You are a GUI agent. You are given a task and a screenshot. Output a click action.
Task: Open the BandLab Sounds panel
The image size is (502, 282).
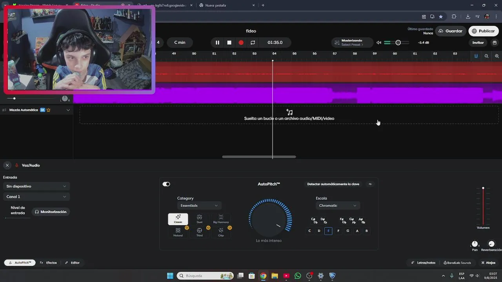tap(457, 263)
